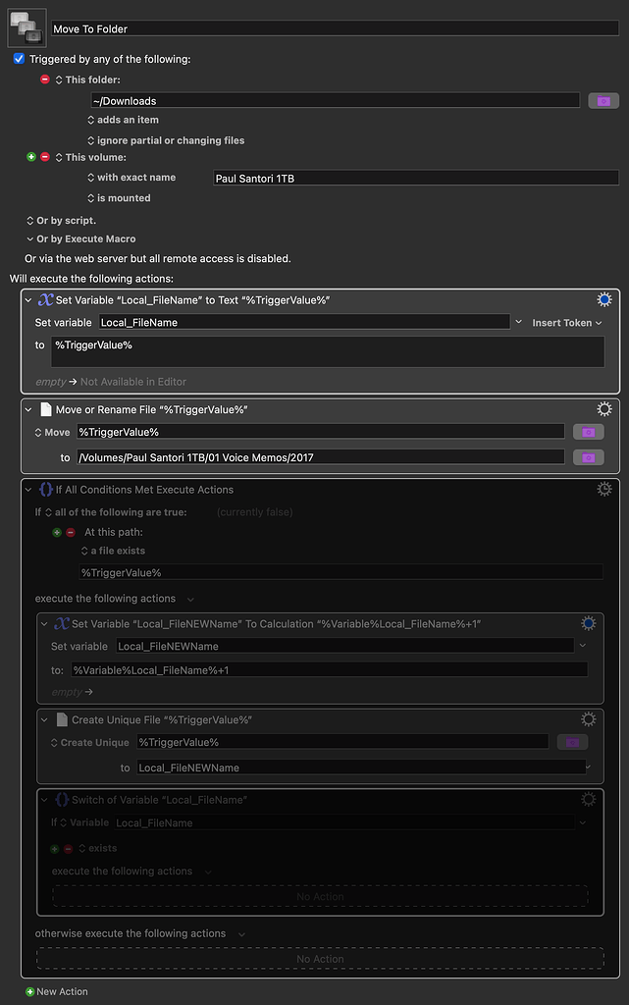Viewport: 629px width, 1005px height.
Task: Collapse the Move or Rename File action
Action: (x=28, y=409)
